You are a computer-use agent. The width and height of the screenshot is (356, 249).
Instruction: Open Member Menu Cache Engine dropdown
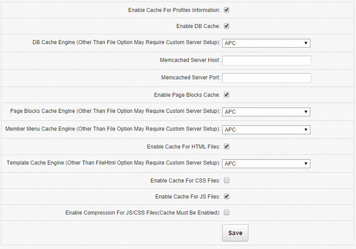(266, 129)
